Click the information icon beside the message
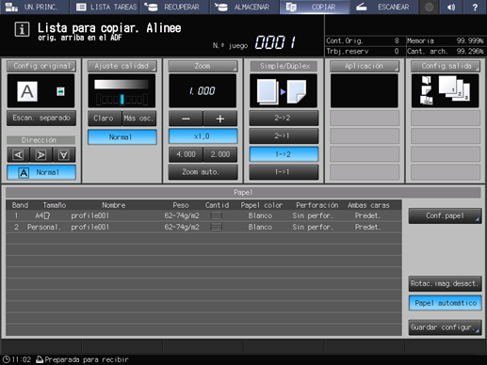Screen dimensions: 487x365 (22, 30)
